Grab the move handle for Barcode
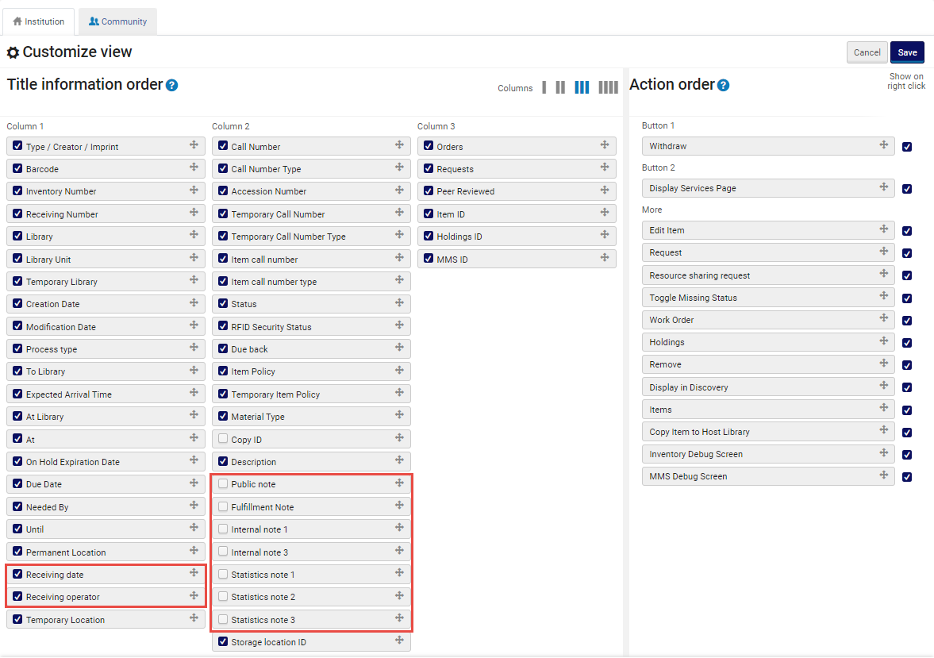Screen dimensions: 934x658 [x=194, y=167]
